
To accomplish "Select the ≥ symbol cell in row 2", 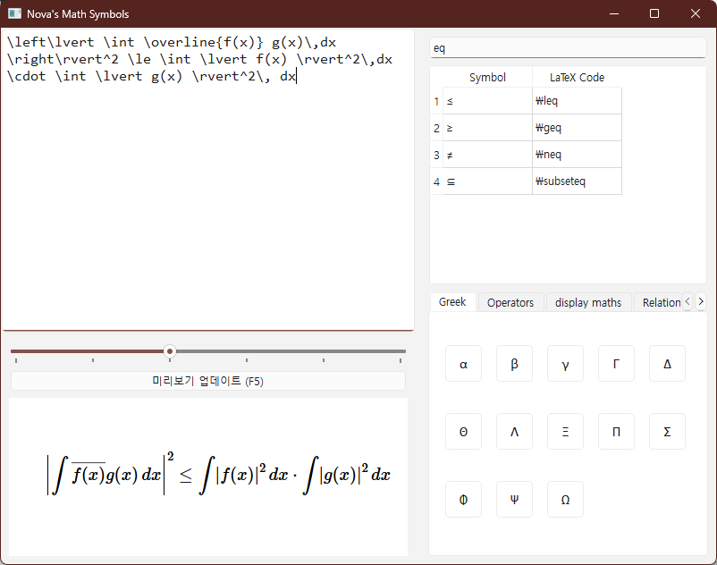I will [x=487, y=128].
